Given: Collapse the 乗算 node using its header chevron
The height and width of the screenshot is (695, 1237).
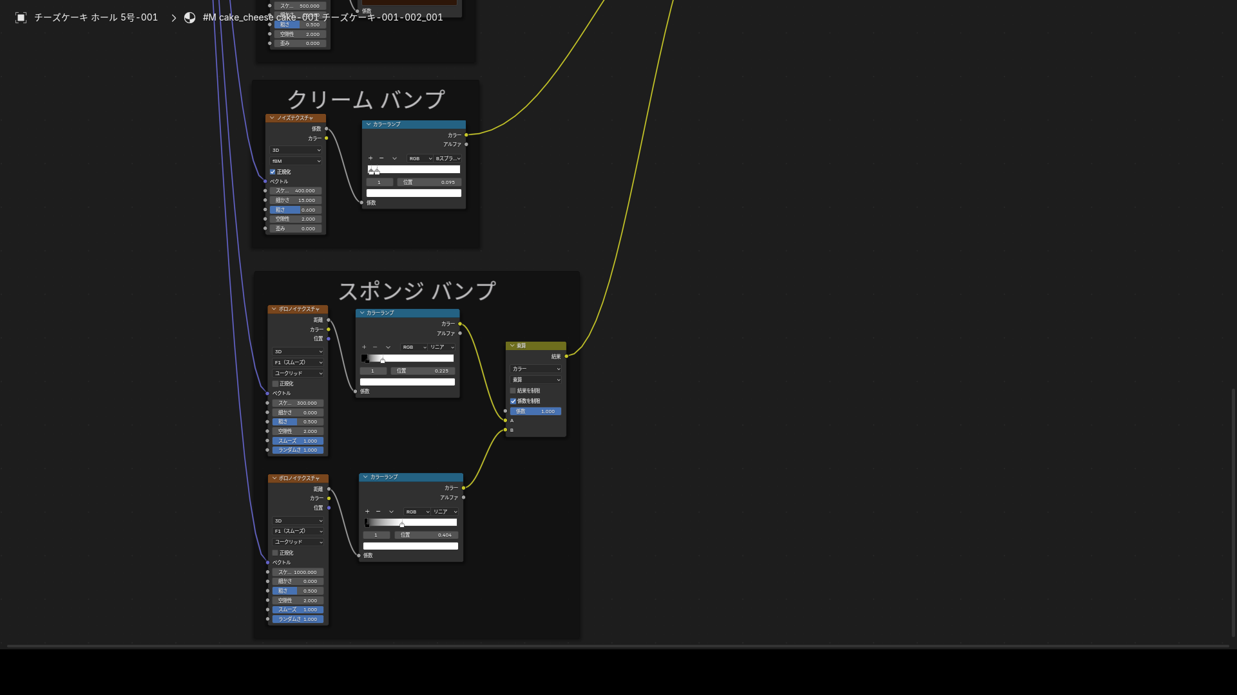Looking at the screenshot, I should 512,346.
